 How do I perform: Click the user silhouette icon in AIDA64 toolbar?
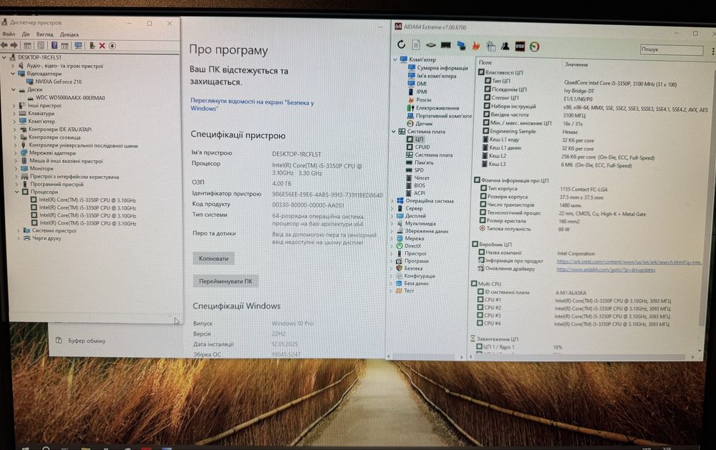tap(505, 46)
